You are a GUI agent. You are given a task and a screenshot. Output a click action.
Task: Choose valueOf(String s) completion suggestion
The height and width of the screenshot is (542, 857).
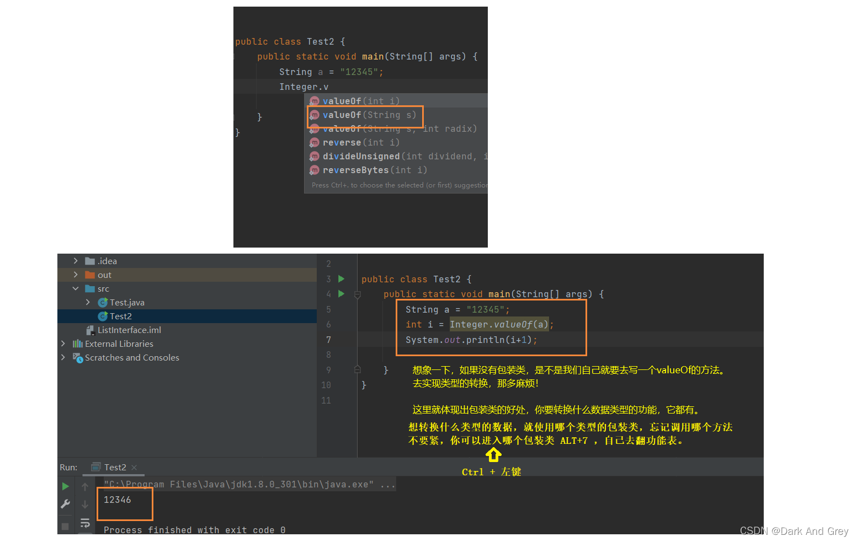[x=396, y=115]
